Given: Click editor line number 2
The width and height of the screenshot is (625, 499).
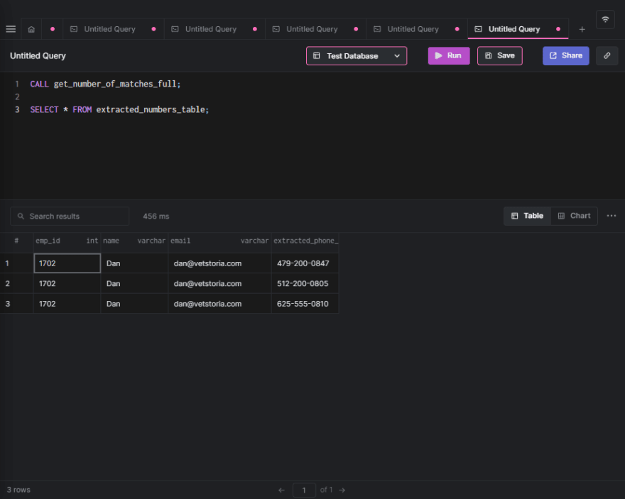Looking at the screenshot, I should coord(17,97).
